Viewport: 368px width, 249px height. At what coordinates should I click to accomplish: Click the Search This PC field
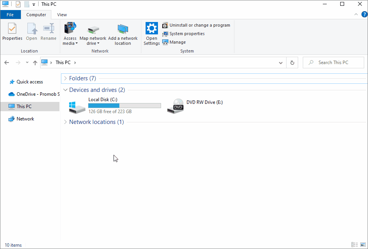pos(333,63)
